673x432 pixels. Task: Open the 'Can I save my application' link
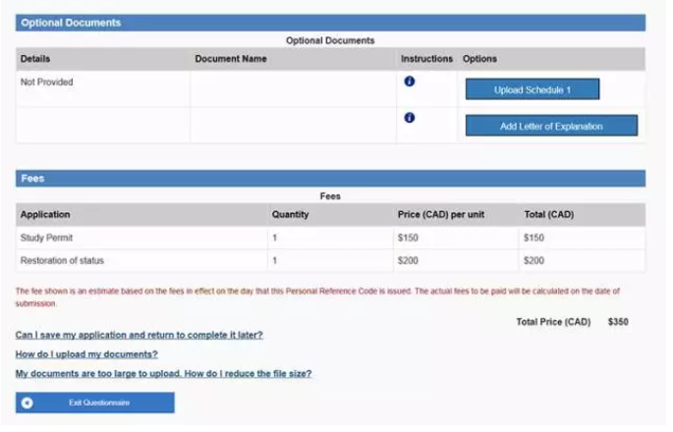click(139, 335)
